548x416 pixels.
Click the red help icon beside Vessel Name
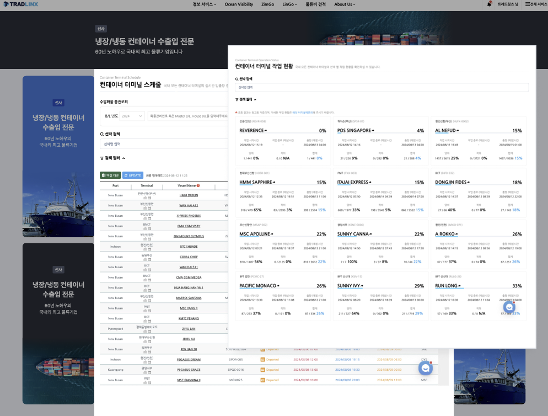198,185
